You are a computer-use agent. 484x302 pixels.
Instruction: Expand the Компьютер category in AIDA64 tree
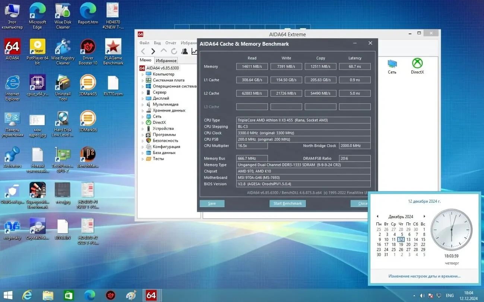click(142, 74)
